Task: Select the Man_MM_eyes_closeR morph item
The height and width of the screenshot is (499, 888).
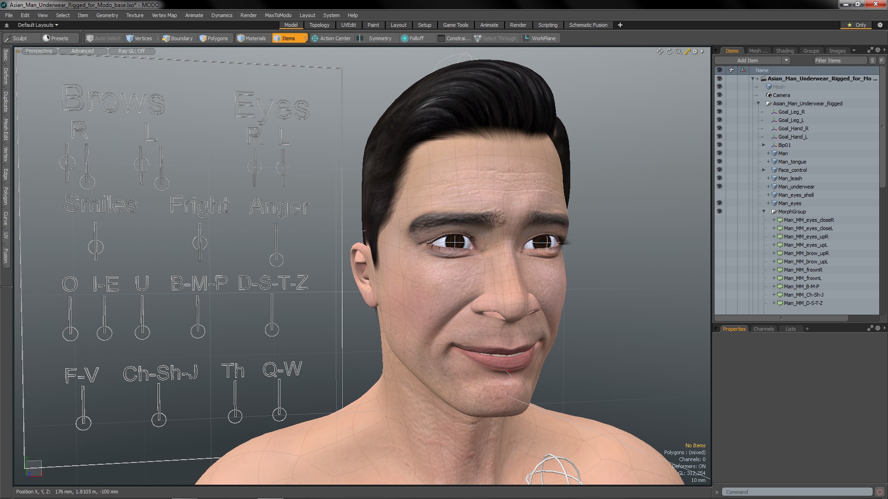Action: point(808,220)
